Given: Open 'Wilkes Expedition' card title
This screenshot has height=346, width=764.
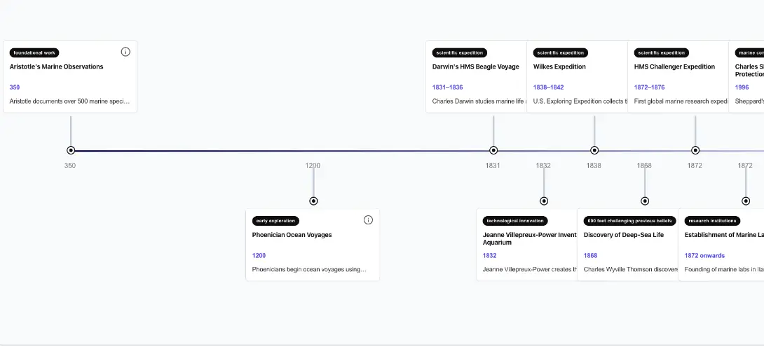Looking at the screenshot, I should (559, 66).
